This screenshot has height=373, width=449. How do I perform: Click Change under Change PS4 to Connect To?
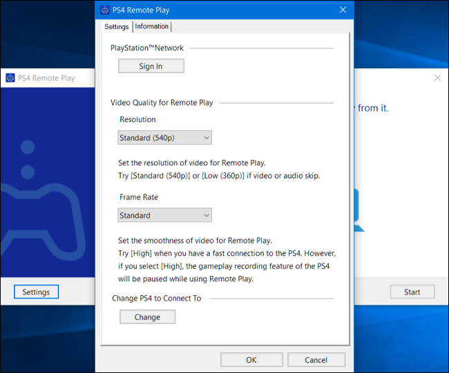coord(147,317)
